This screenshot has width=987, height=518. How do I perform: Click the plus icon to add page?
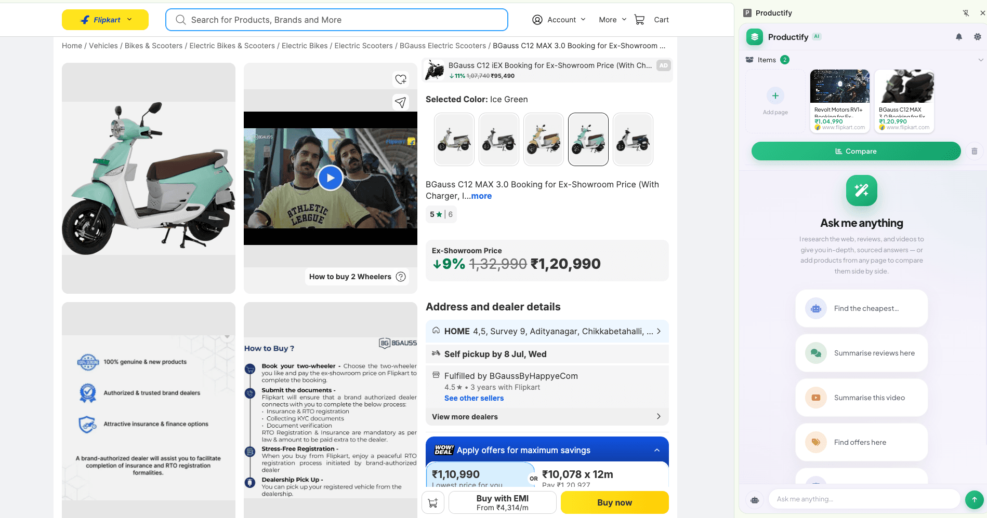click(x=775, y=96)
